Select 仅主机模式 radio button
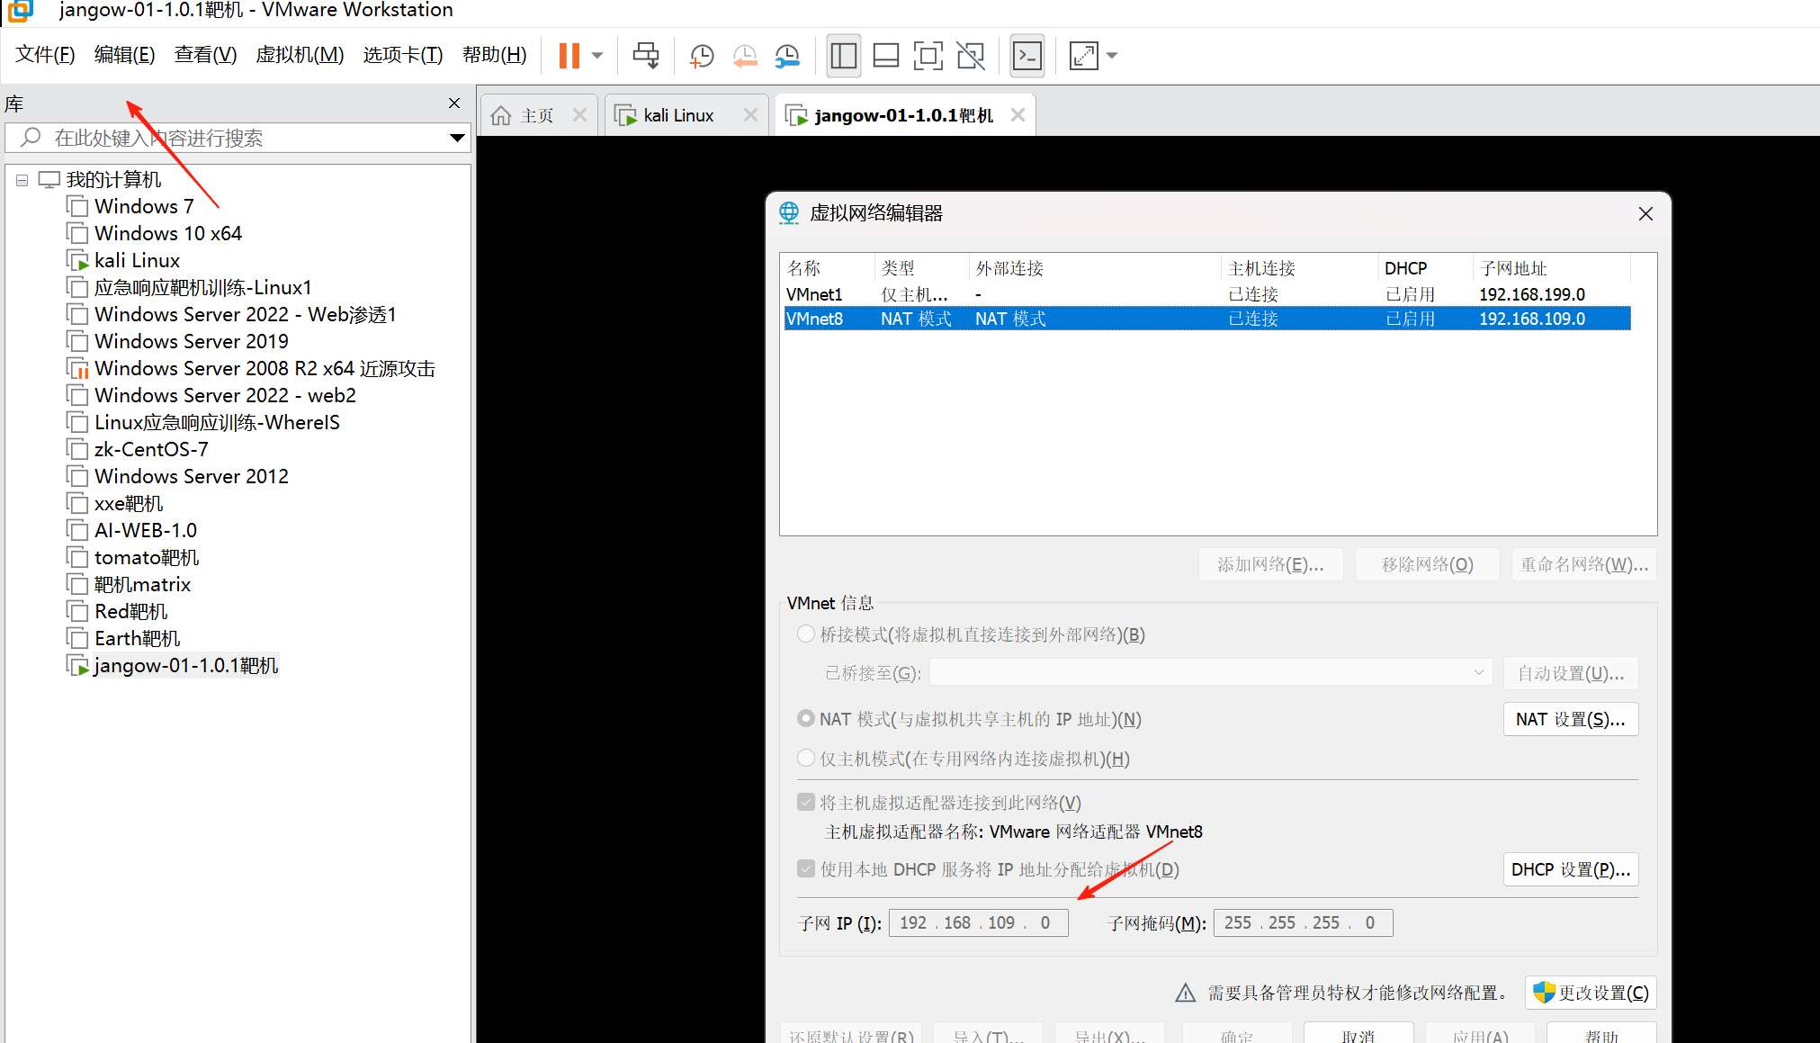This screenshot has height=1043, width=1820. click(x=806, y=759)
